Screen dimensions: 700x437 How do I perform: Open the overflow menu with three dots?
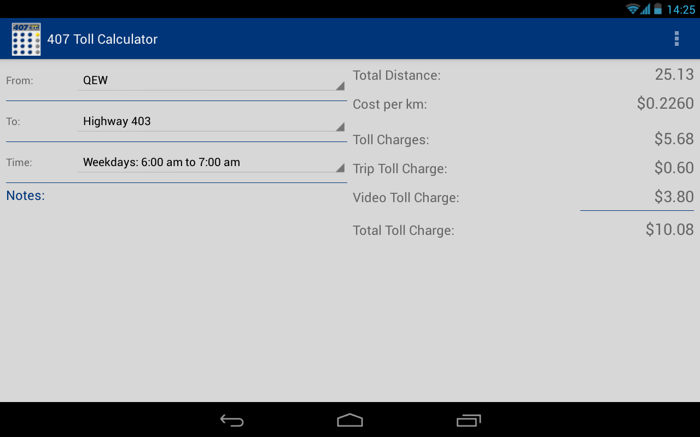(676, 39)
